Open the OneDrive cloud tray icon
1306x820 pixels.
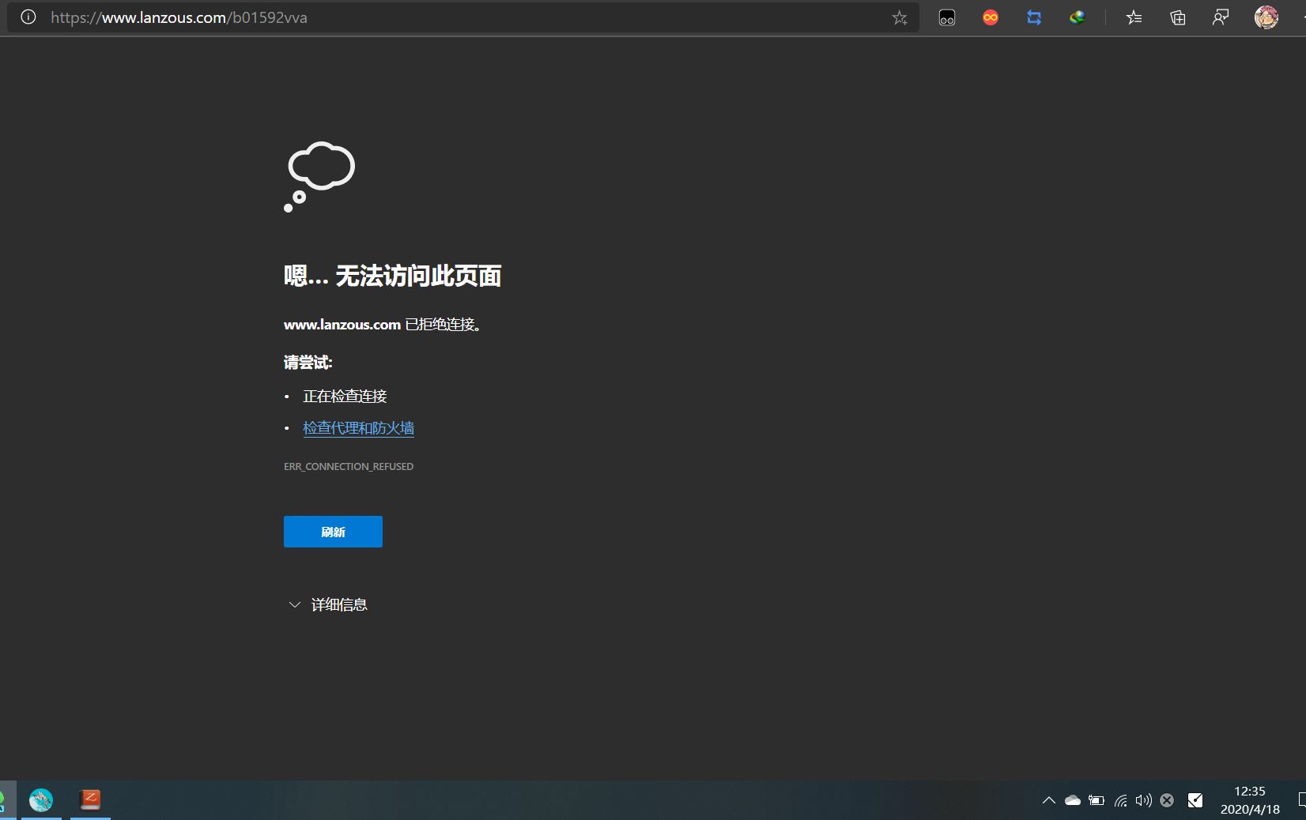(1073, 800)
